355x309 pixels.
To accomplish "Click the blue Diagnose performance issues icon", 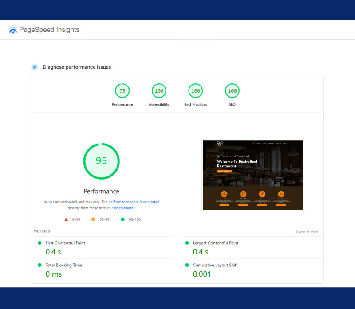I will (34, 67).
